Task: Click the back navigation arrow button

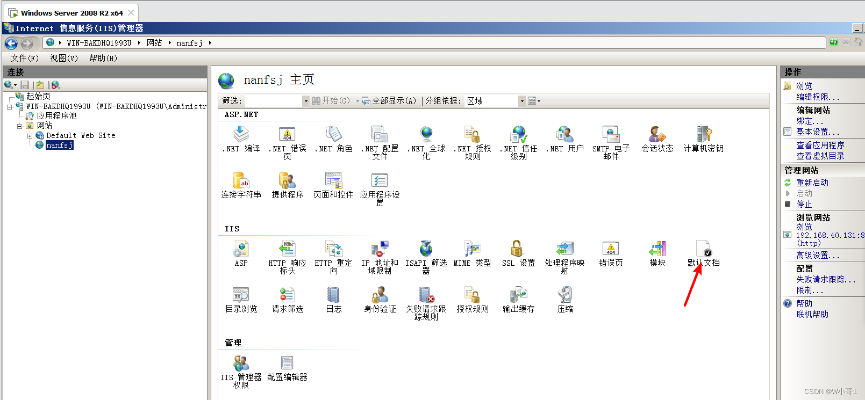Action: (x=11, y=43)
